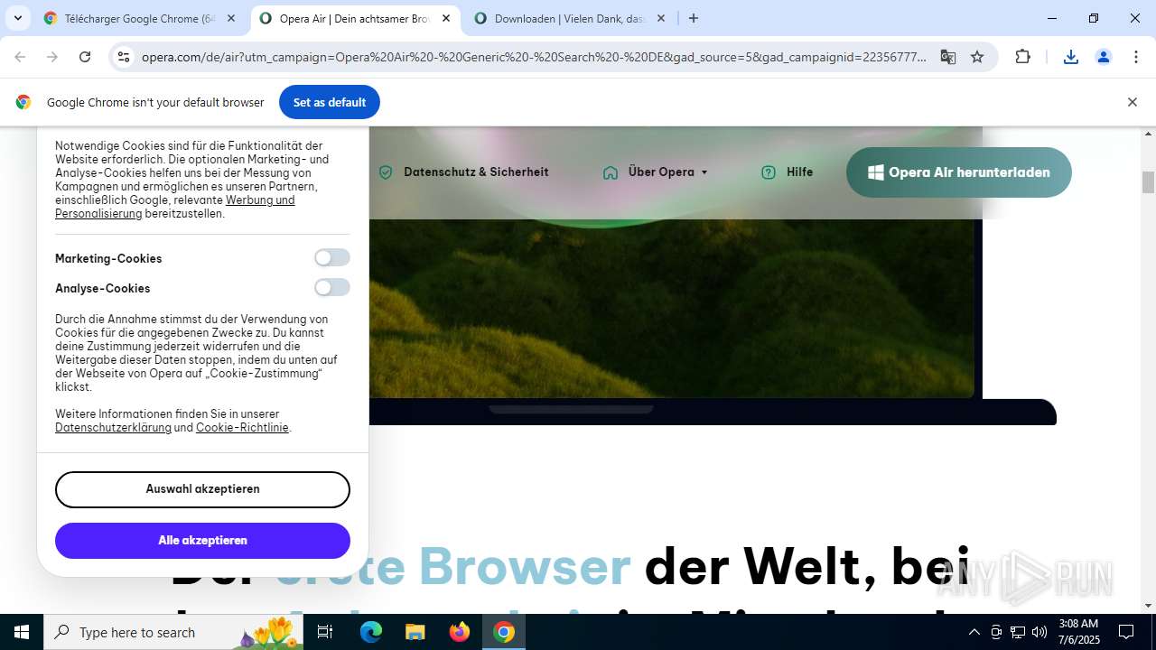
Task: Switch to Downloaden Vielen Dank tab
Action: pyautogui.click(x=570, y=18)
